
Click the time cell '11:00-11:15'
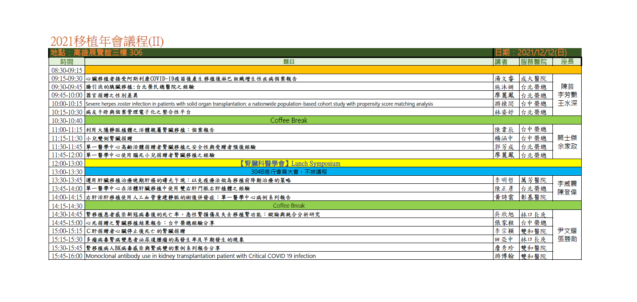[x=67, y=129]
